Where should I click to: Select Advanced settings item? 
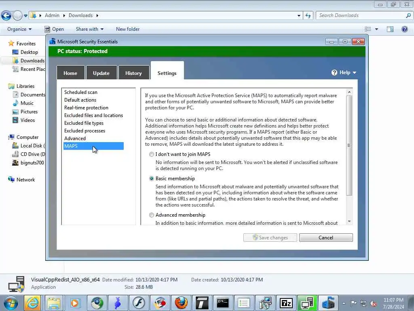[75, 138]
